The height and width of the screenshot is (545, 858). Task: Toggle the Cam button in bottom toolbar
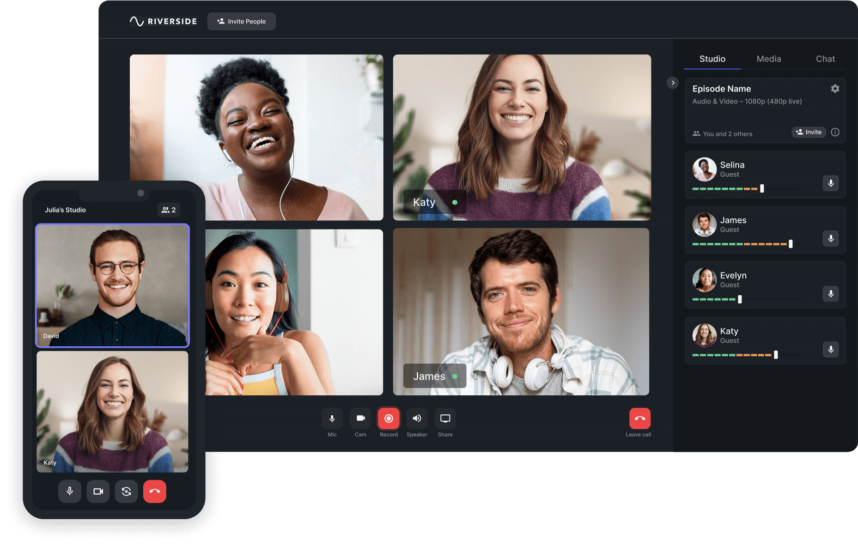(x=360, y=418)
